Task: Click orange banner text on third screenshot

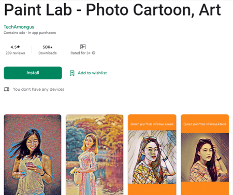Action: 152,124
